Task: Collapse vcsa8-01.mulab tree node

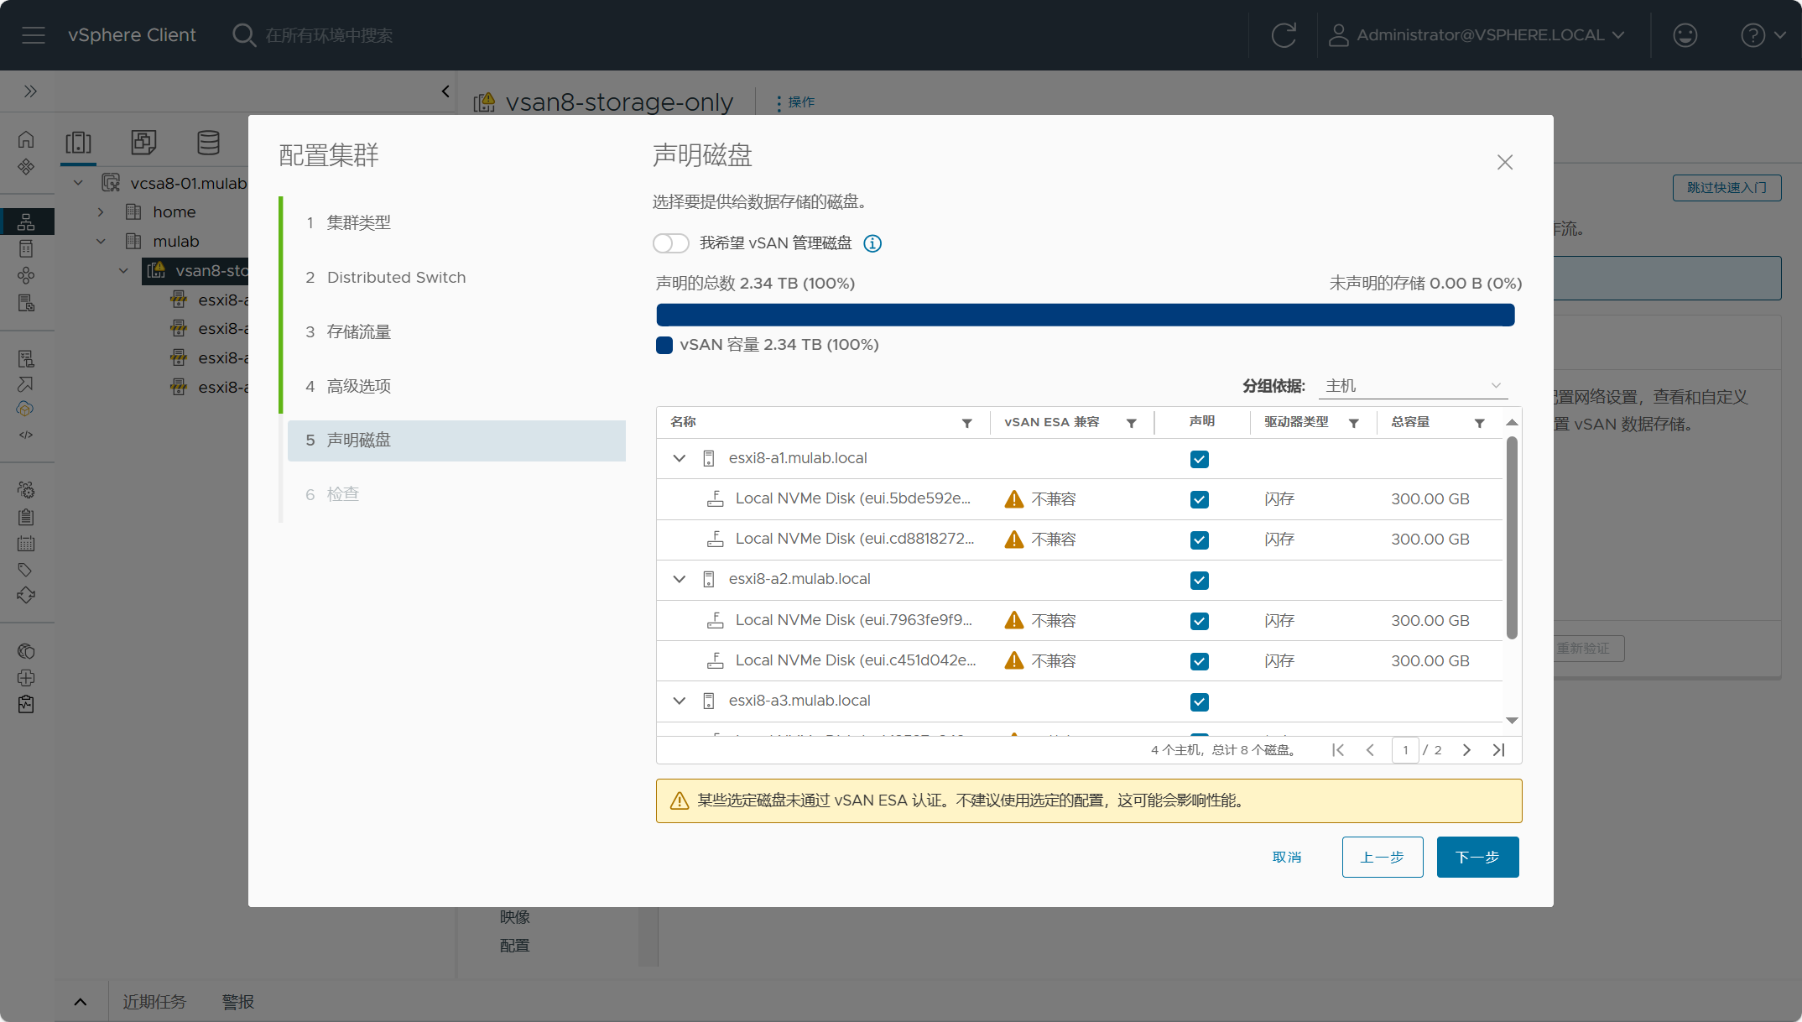Action: coord(78,183)
